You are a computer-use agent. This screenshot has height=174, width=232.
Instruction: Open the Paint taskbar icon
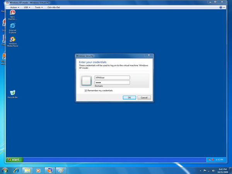pyautogui.click(x=61, y=171)
